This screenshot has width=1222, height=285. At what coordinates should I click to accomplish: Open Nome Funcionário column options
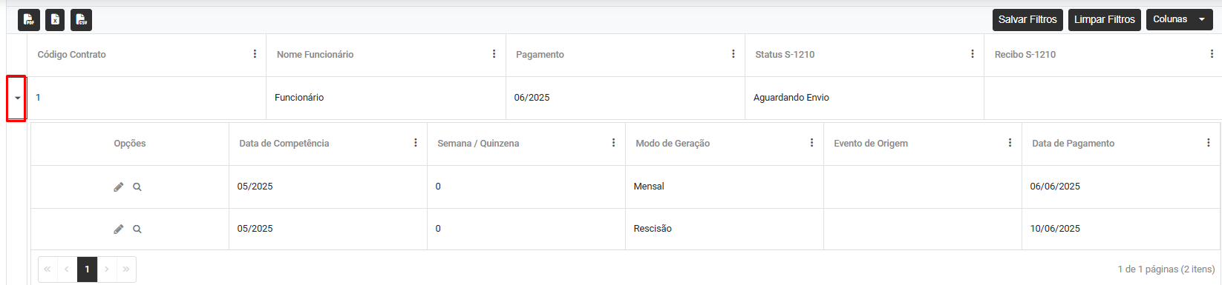point(494,54)
